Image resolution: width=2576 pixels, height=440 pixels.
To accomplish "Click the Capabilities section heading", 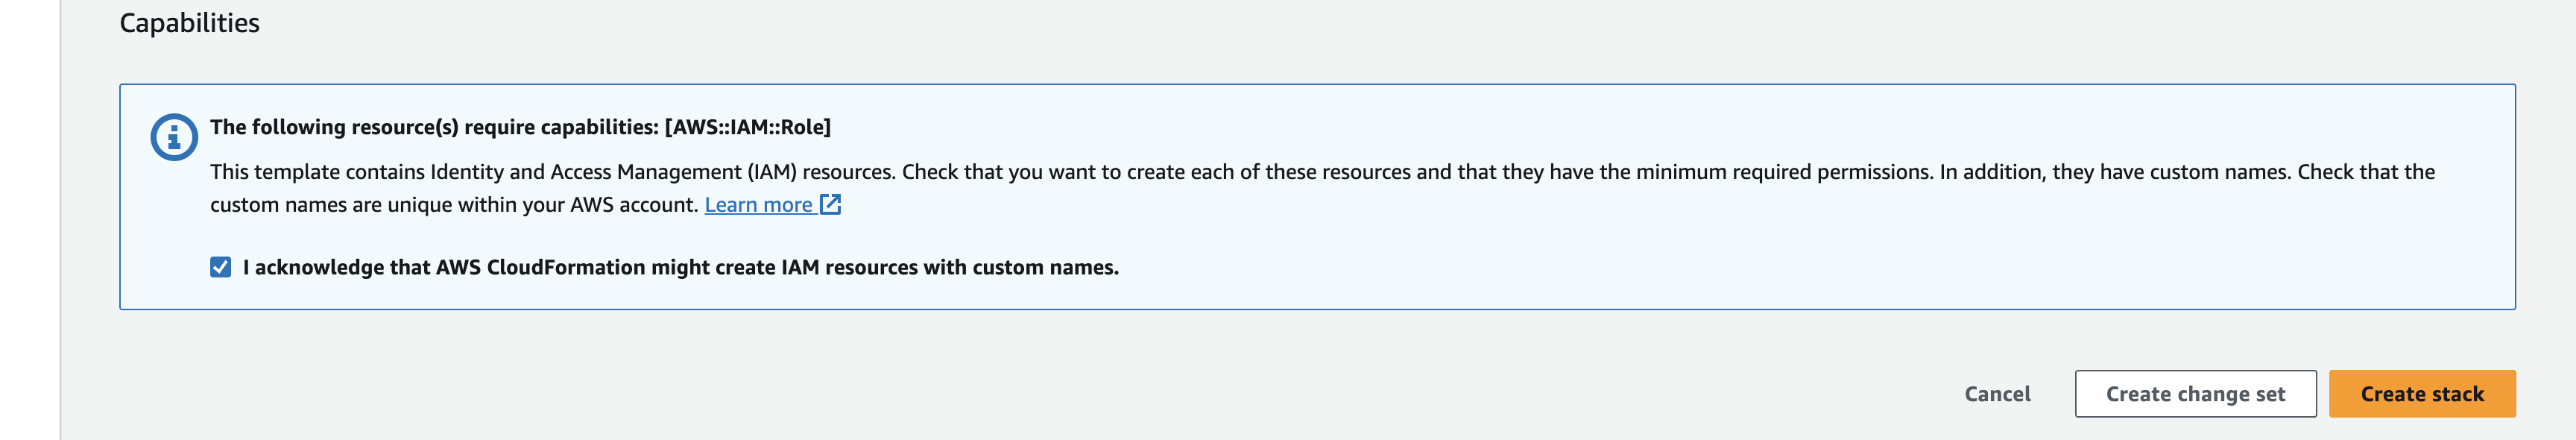I will pos(189,23).
